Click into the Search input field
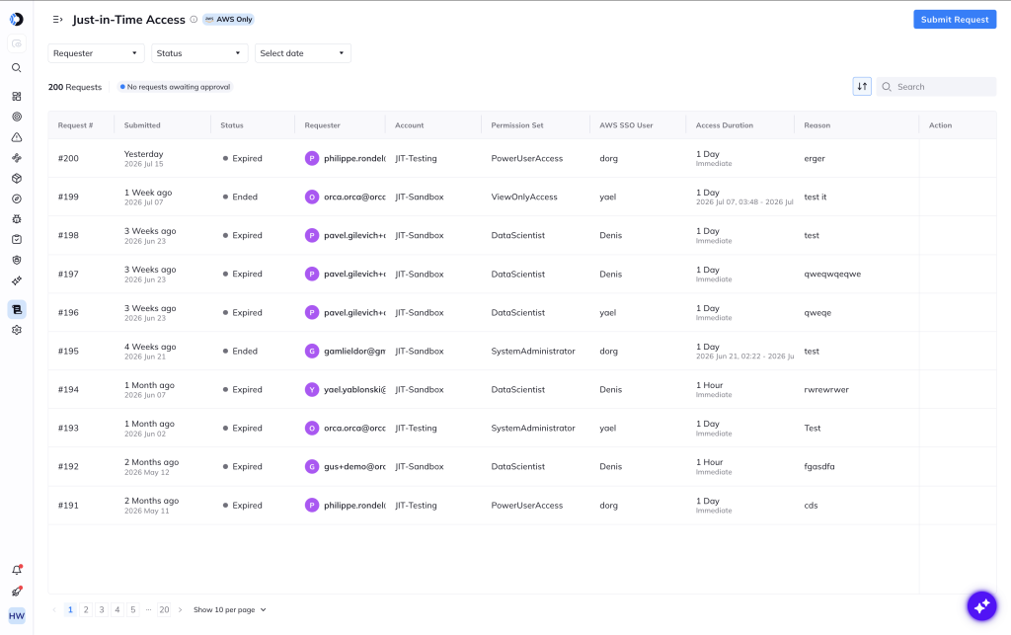The image size is (1011, 635). coord(936,86)
